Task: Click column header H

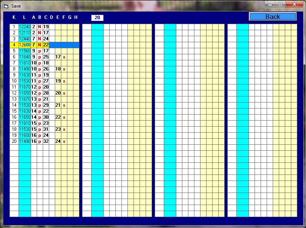Action: tap(76, 17)
